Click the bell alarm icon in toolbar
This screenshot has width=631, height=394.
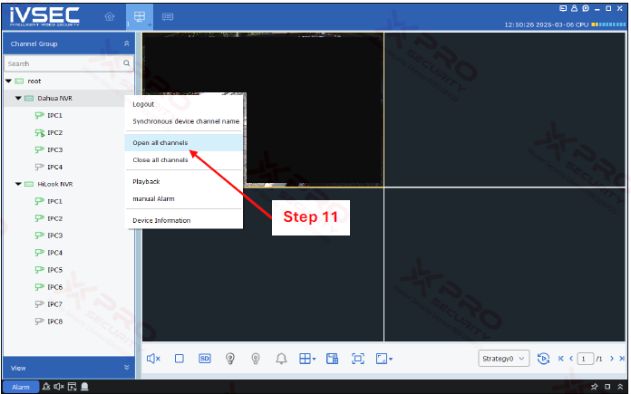(x=281, y=359)
